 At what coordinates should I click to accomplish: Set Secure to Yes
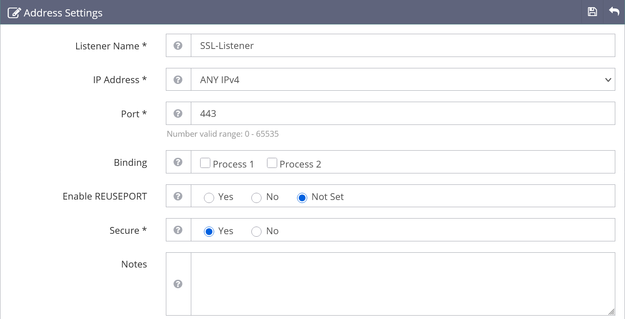click(x=209, y=232)
